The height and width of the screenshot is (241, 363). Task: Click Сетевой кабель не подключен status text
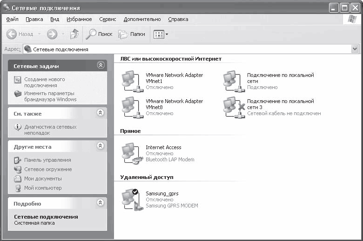point(284,113)
